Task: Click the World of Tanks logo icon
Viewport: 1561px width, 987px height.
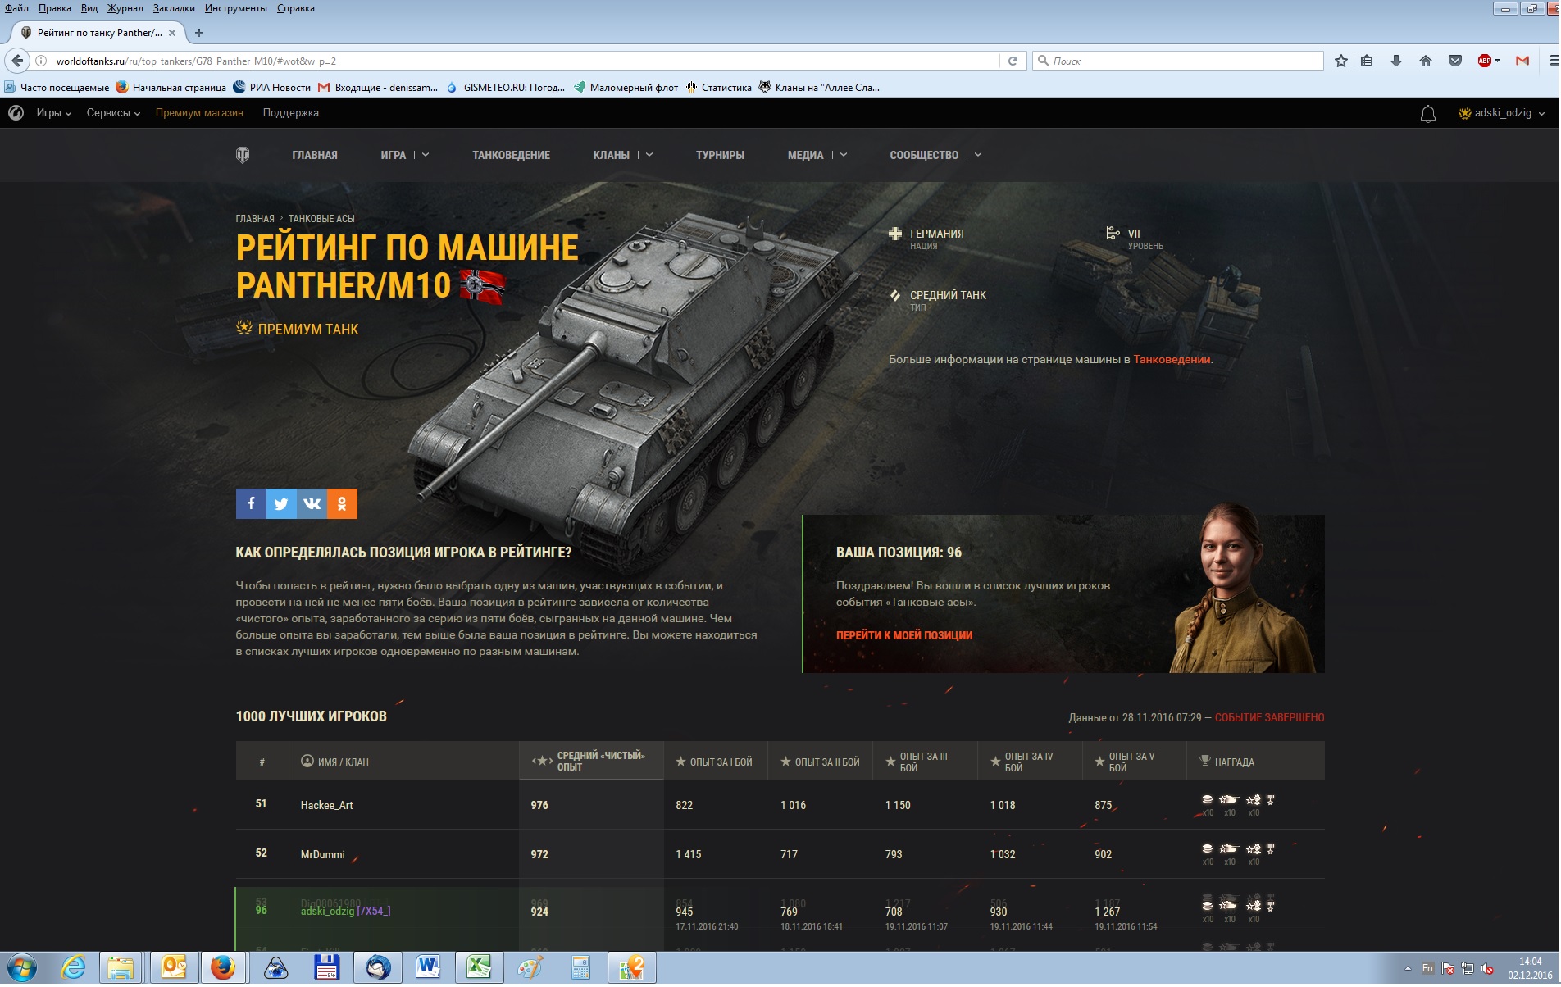Action: pos(243,155)
